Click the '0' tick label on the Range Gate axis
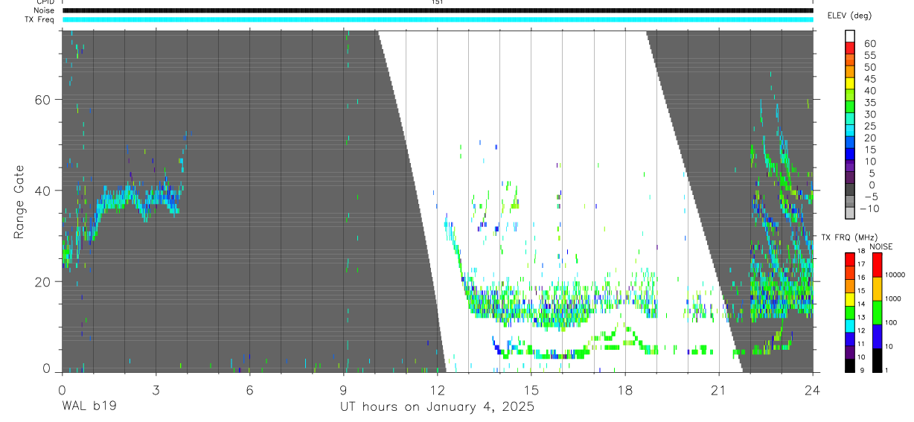This screenshot has height=422, width=914. [48, 368]
